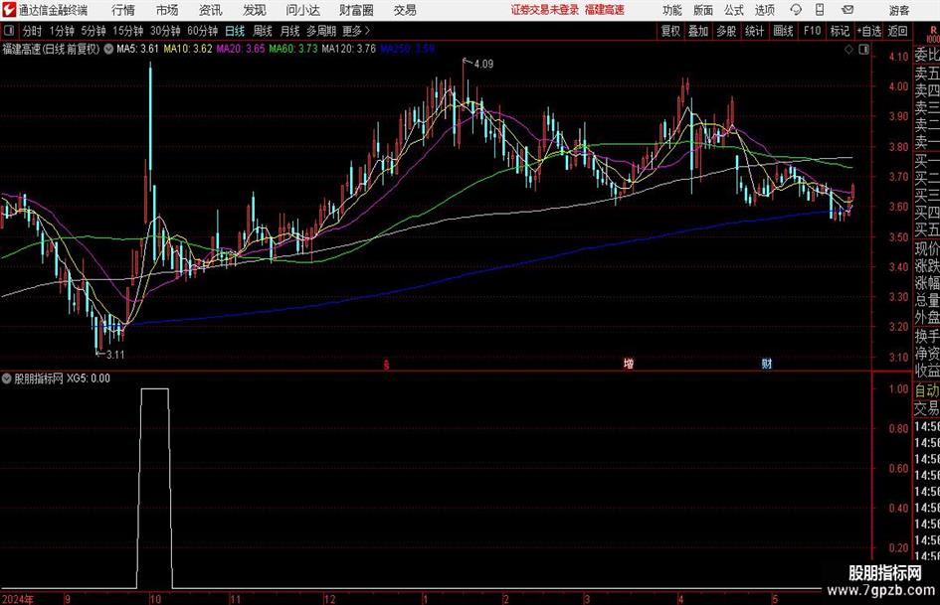This screenshot has width=940, height=605.
Task: Expand the dropdown next to 股朋指标网 XG5
Action: 7,378
